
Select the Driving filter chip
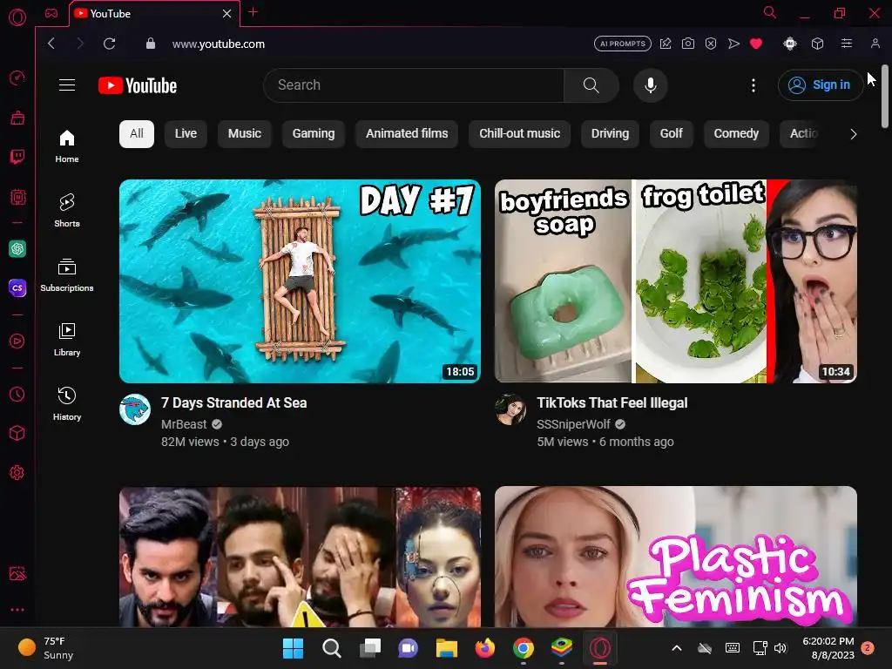click(x=610, y=133)
